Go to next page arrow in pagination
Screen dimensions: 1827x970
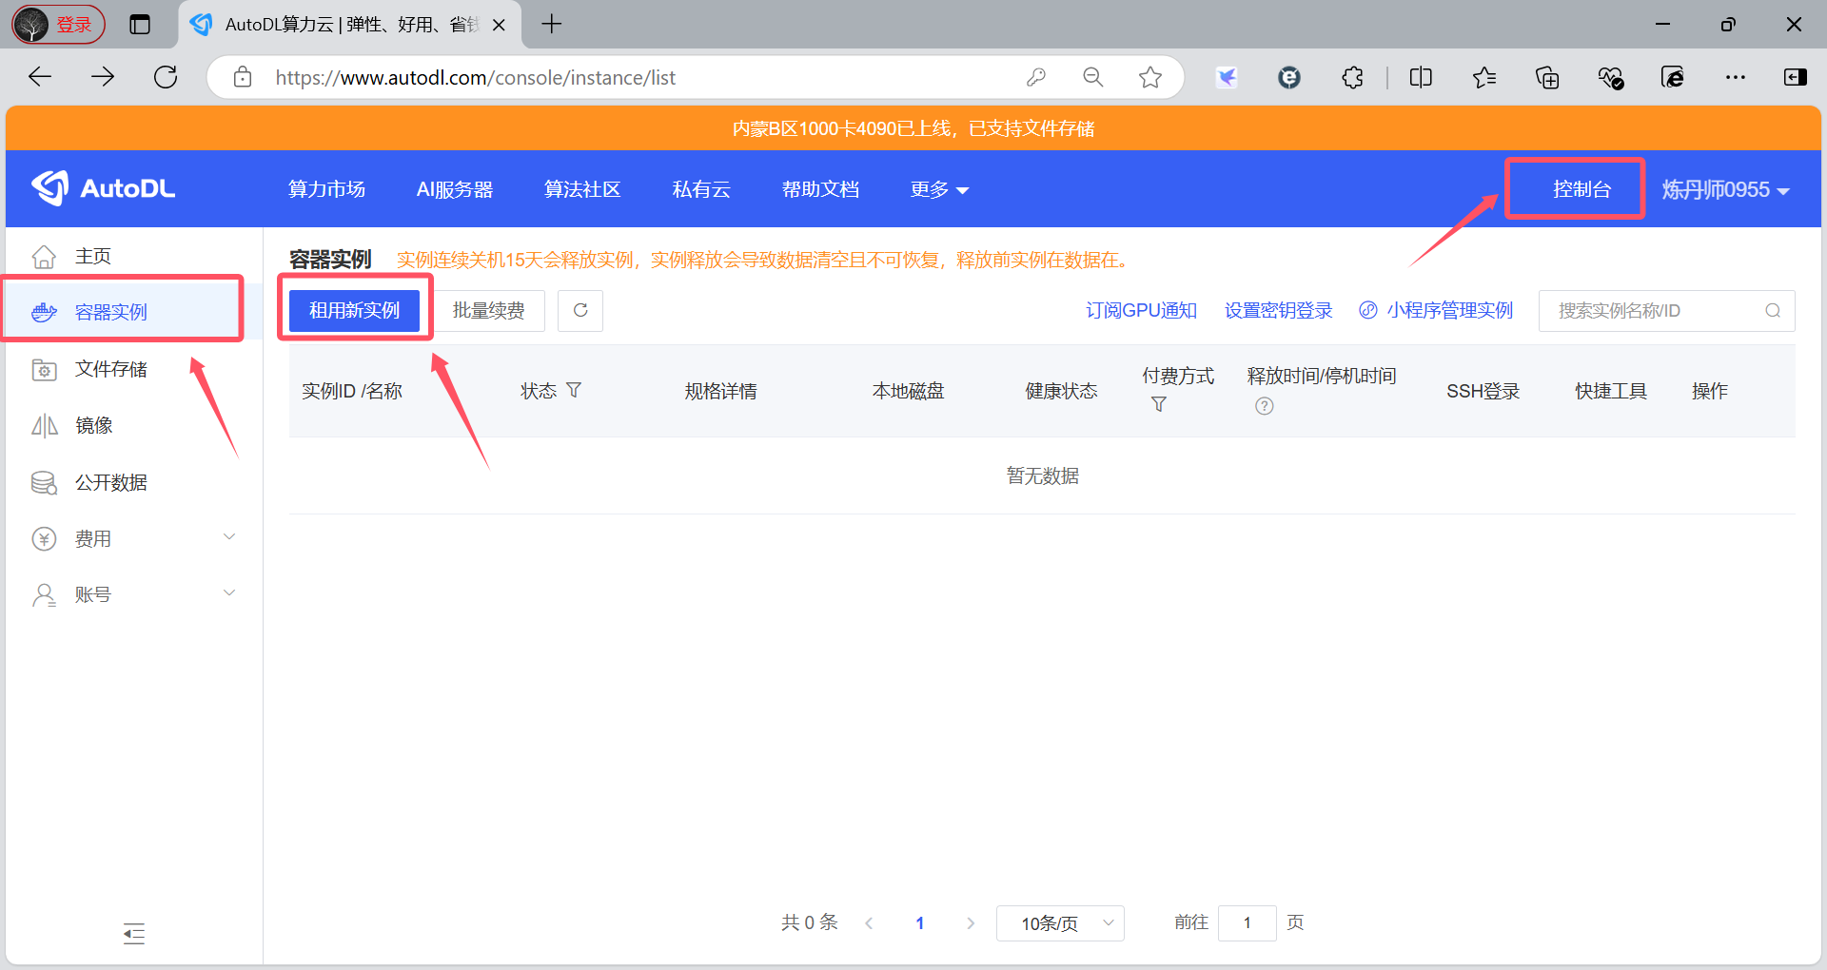coord(971,922)
